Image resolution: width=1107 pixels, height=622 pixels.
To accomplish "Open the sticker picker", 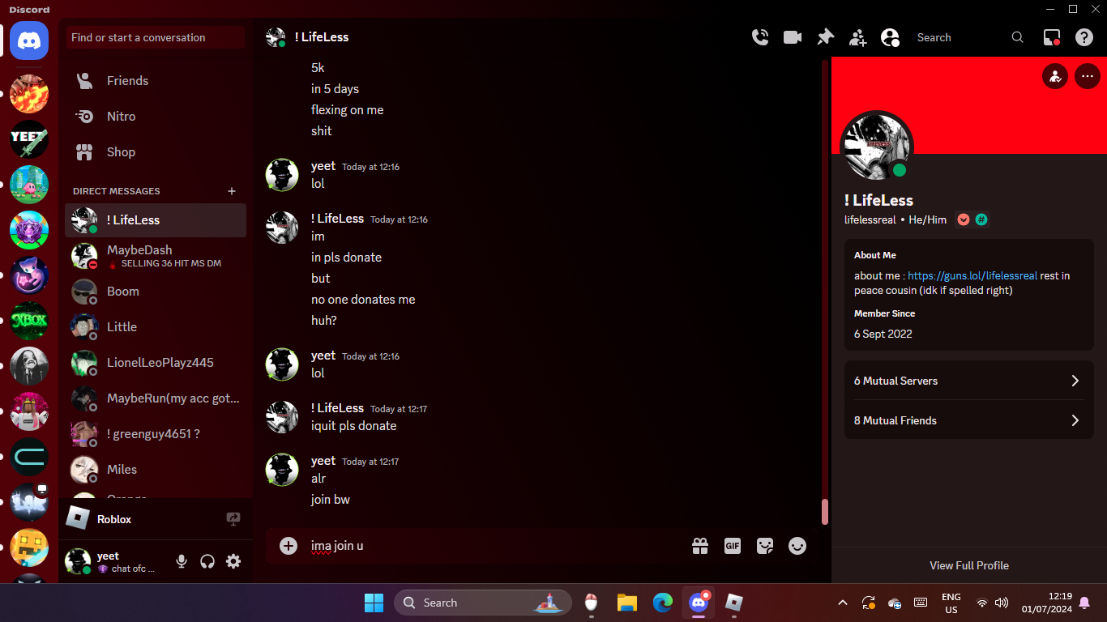I will 765,546.
